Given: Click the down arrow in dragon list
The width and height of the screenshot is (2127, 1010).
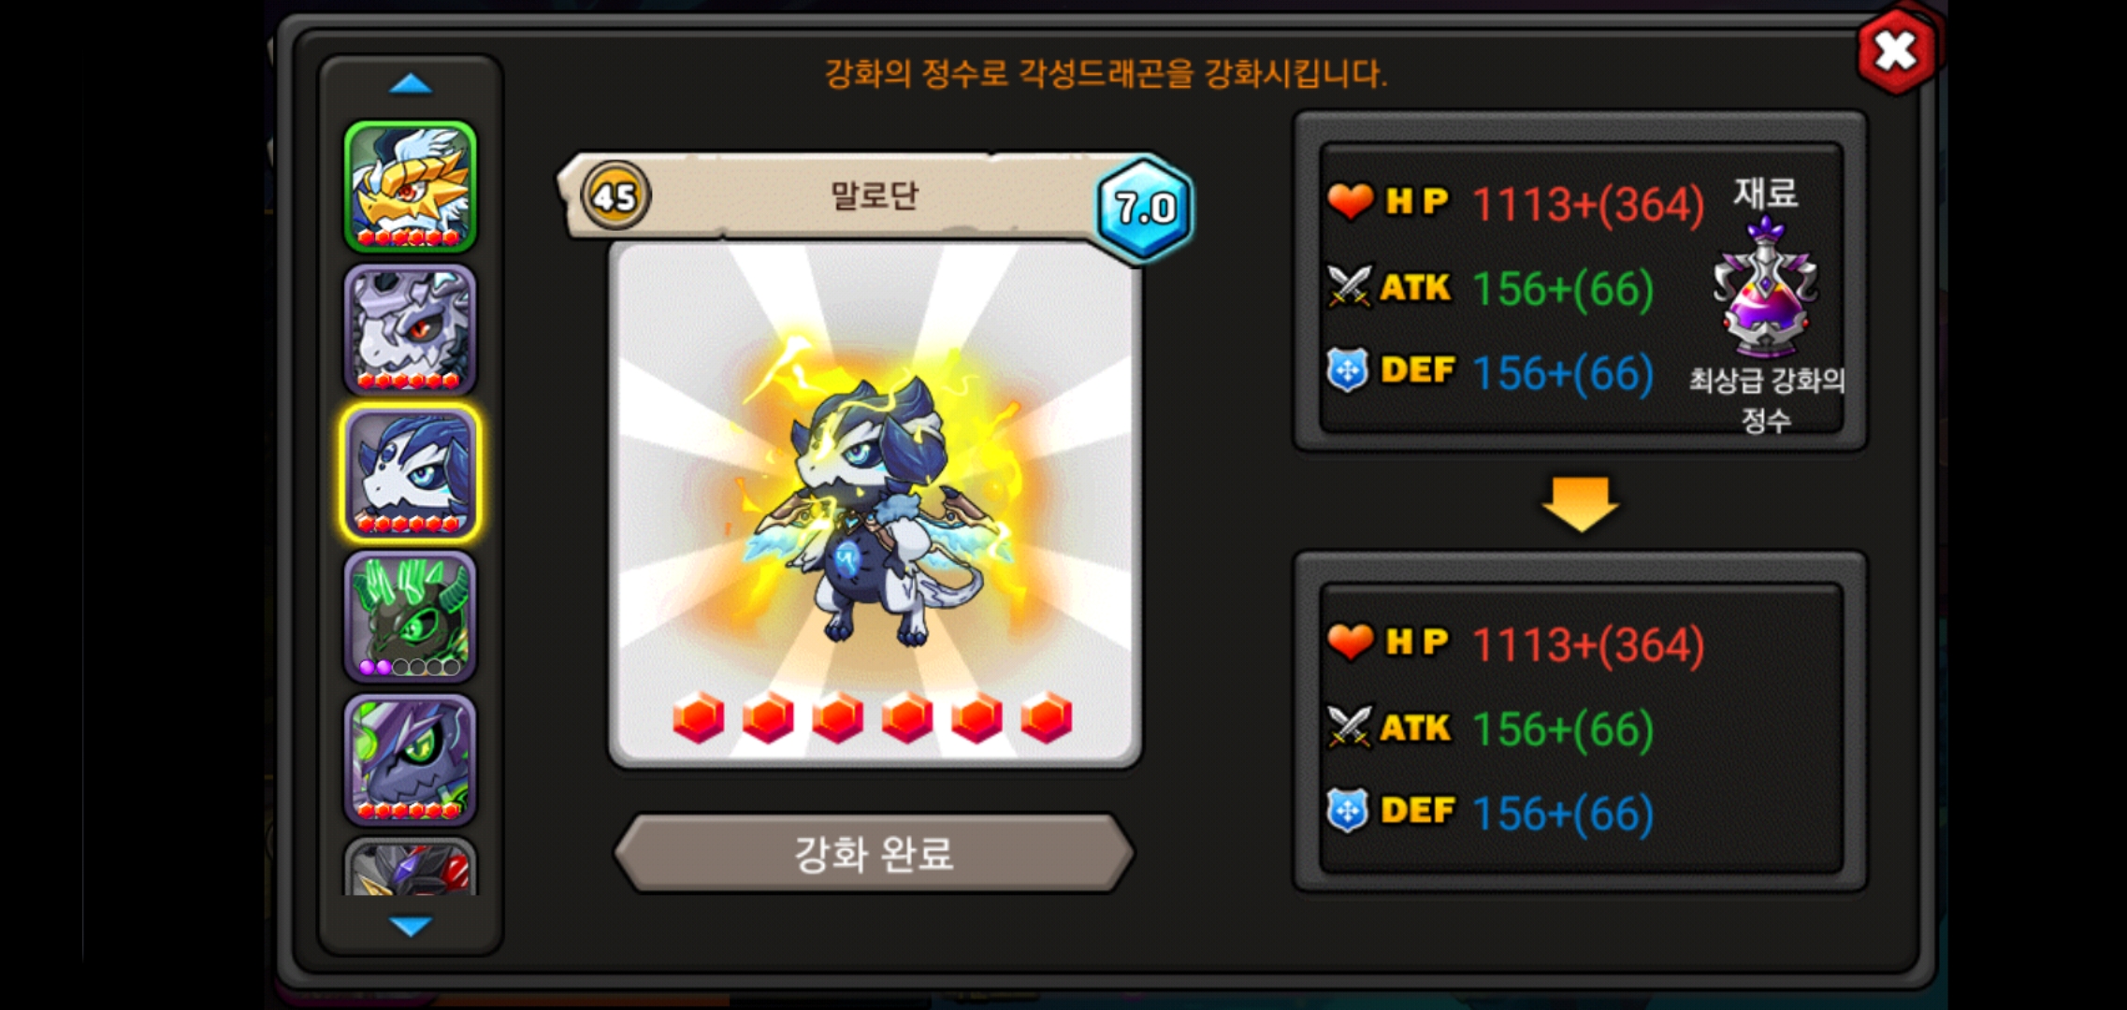Looking at the screenshot, I should click(x=411, y=926).
